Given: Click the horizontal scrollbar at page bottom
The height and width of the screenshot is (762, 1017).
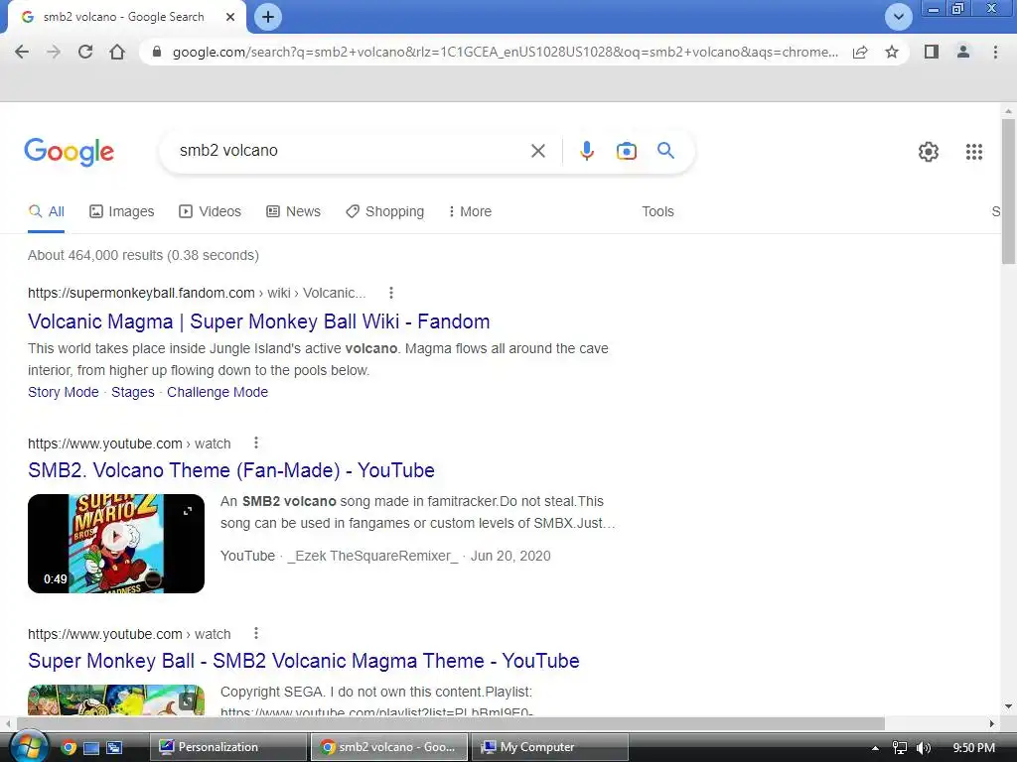Looking at the screenshot, I should 451,723.
